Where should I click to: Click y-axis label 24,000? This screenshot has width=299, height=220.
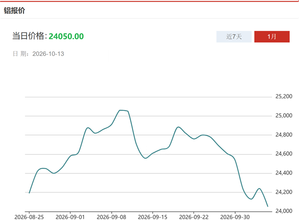click(x=284, y=211)
